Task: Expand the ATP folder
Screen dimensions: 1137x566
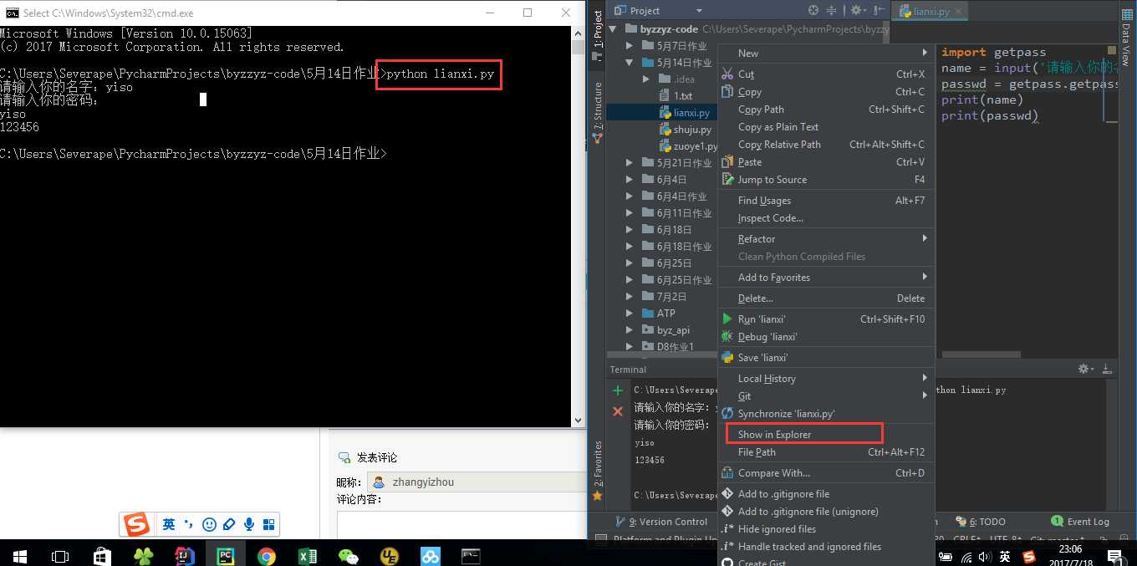Action: [x=630, y=314]
